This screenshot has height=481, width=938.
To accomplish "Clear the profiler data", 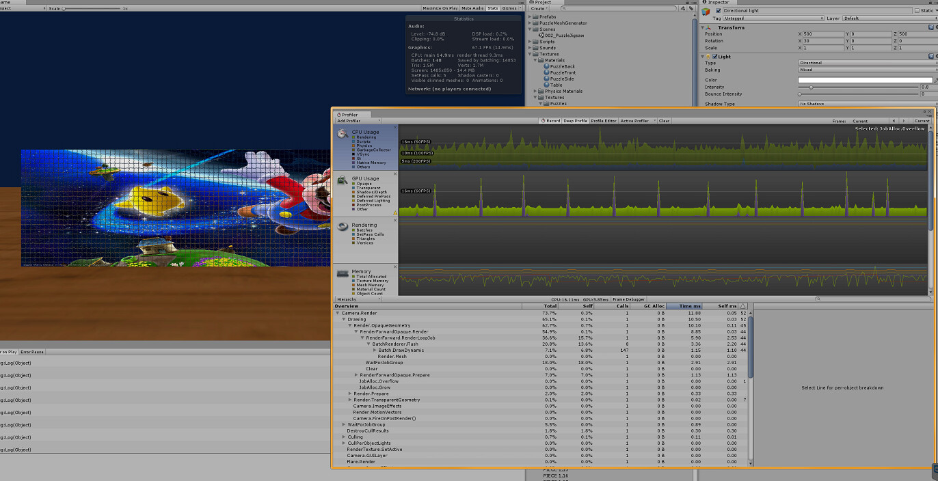I will click(x=664, y=121).
